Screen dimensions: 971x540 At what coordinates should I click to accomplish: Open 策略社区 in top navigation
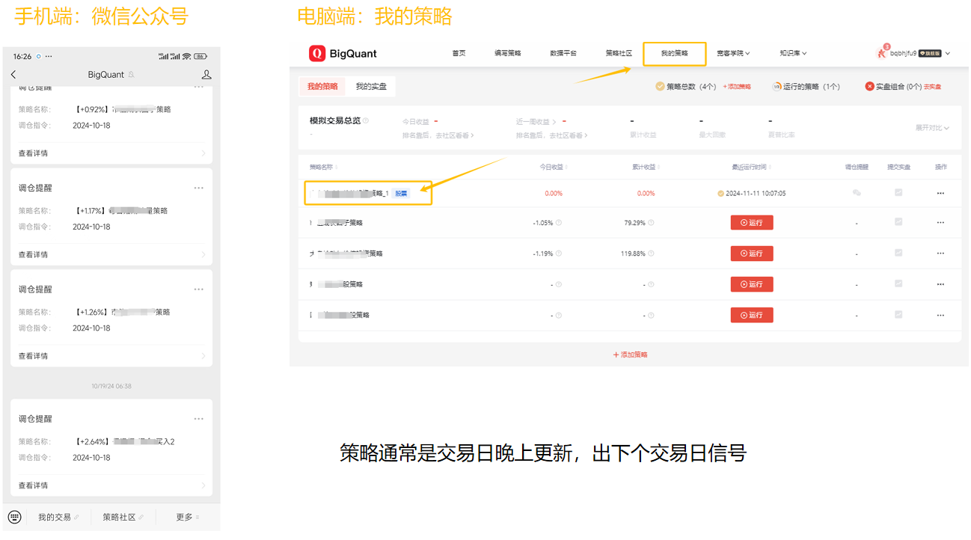(619, 53)
